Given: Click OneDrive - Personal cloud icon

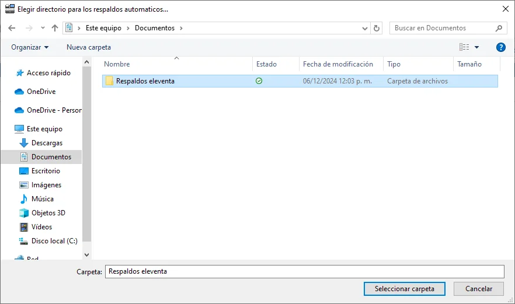Looking at the screenshot, I should pos(19,110).
